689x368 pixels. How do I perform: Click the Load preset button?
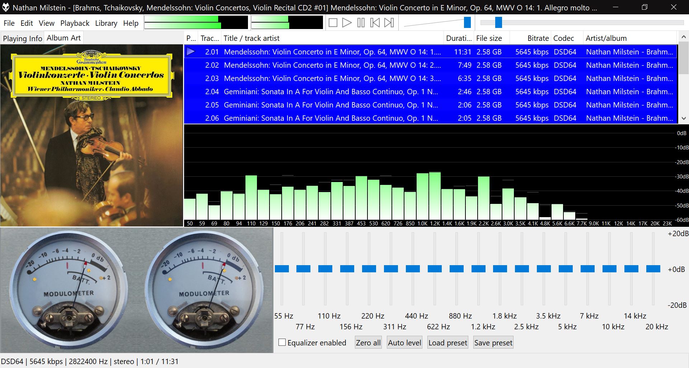point(448,343)
